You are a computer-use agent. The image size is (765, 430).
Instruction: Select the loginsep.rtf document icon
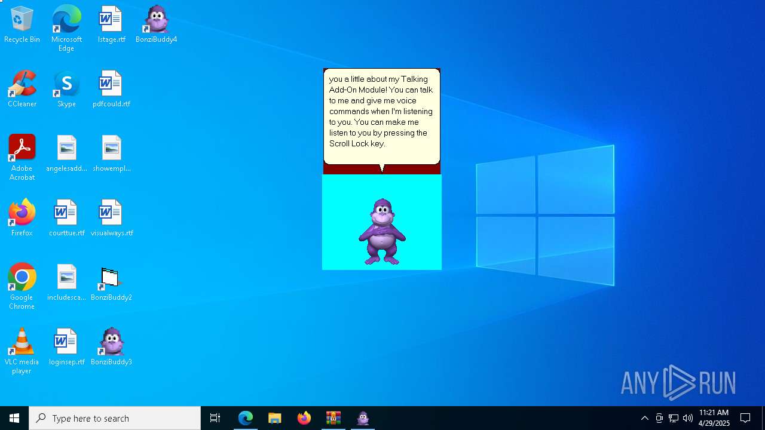pyautogui.click(x=66, y=348)
